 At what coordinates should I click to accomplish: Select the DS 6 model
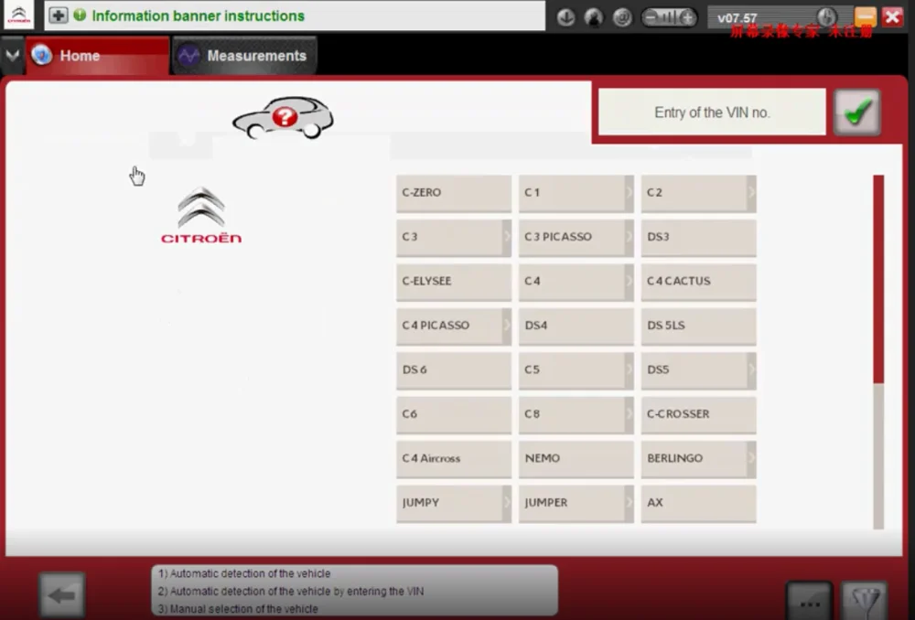454,370
